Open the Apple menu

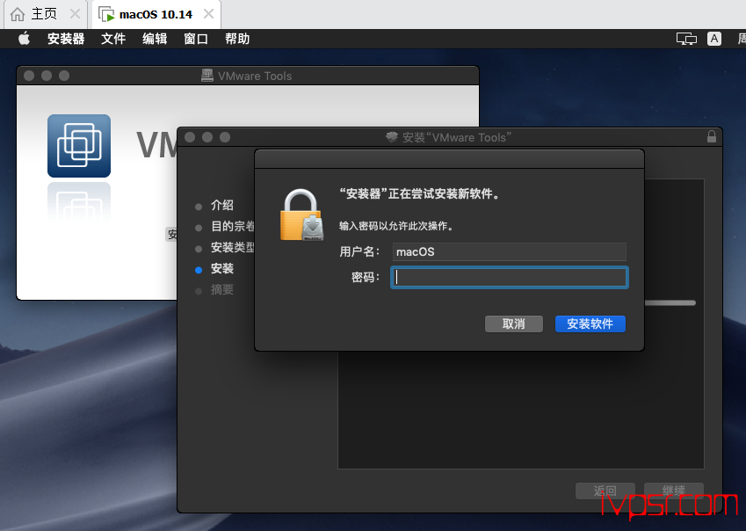click(x=24, y=39)
